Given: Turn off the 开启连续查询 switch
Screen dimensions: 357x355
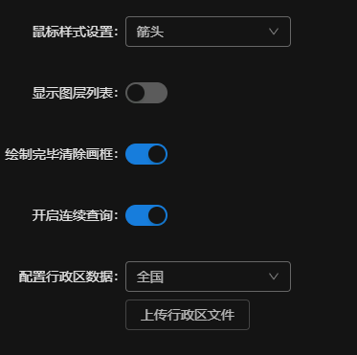Looking at the screenshot, I should (x=146, y=215).
